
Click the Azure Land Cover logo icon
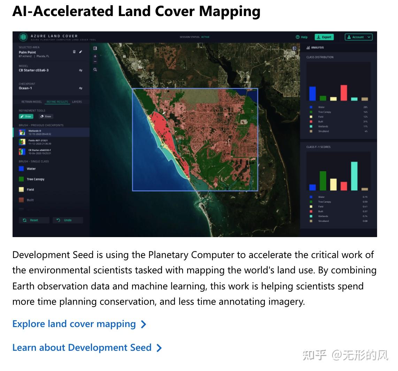(x=23, y=37)
